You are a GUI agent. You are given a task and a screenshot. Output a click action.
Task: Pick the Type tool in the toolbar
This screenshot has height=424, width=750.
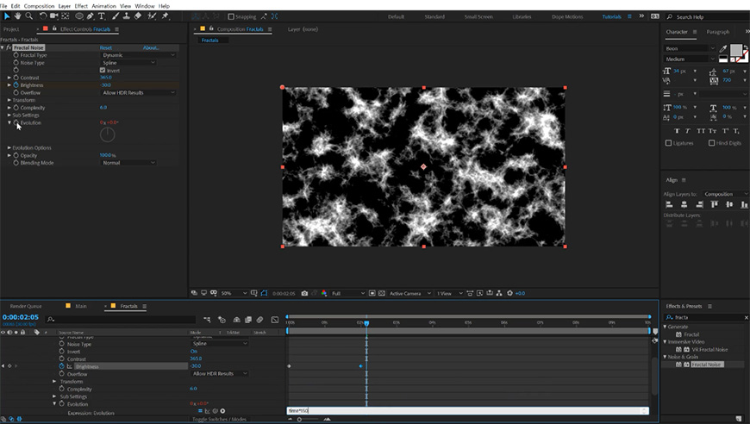coord(103,16)
